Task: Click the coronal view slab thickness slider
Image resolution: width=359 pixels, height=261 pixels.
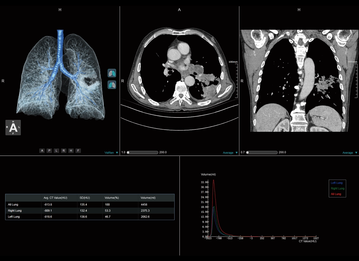Action: click(262, 152)
